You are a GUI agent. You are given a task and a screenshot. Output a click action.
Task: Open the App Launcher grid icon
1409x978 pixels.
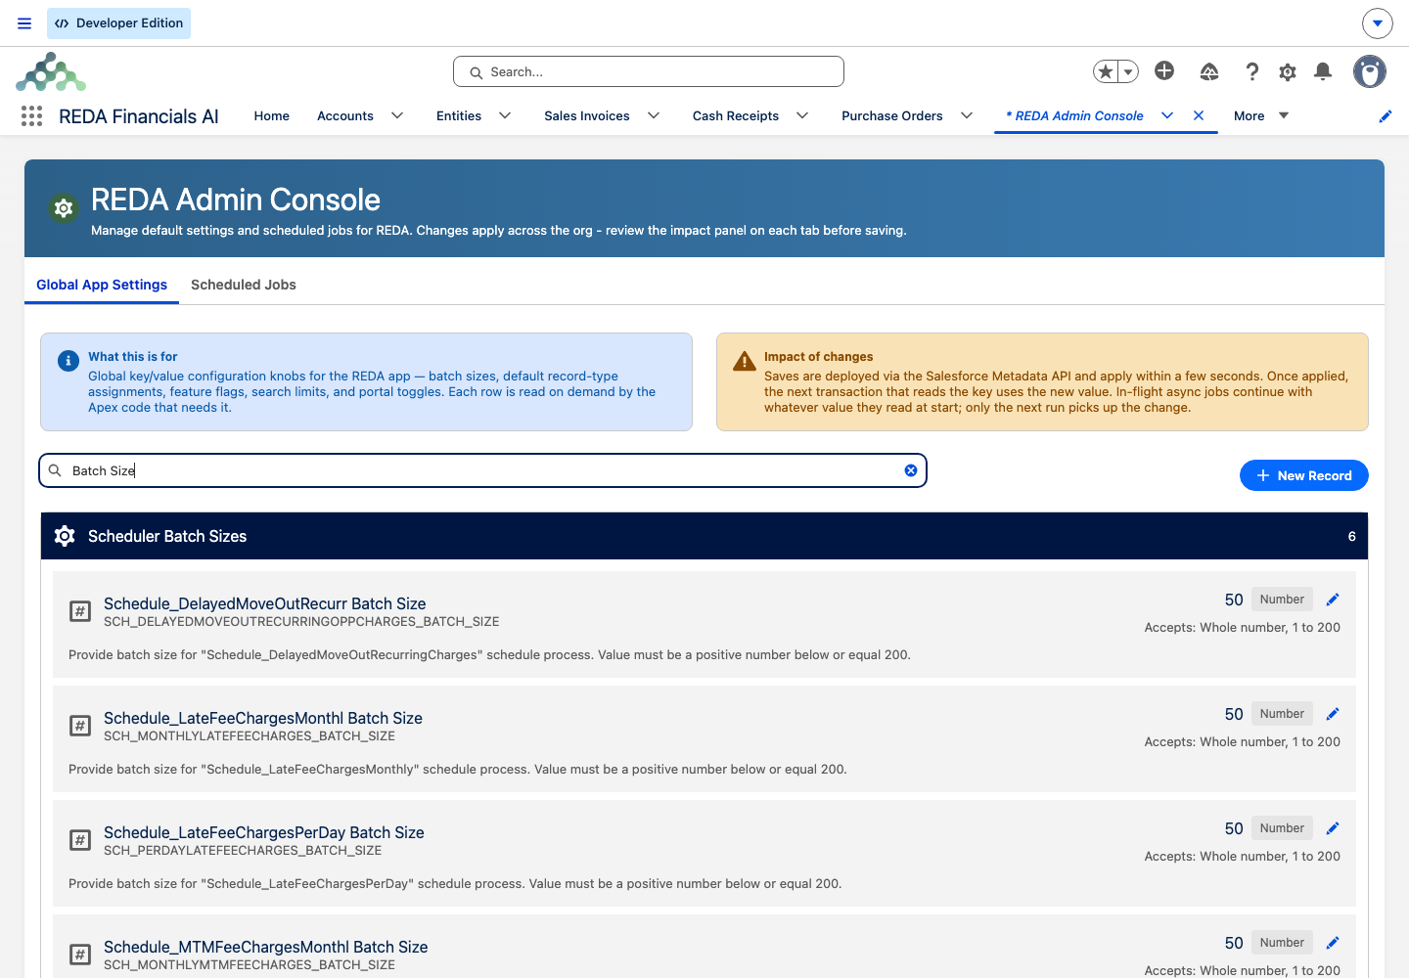(x=31, y=116)
